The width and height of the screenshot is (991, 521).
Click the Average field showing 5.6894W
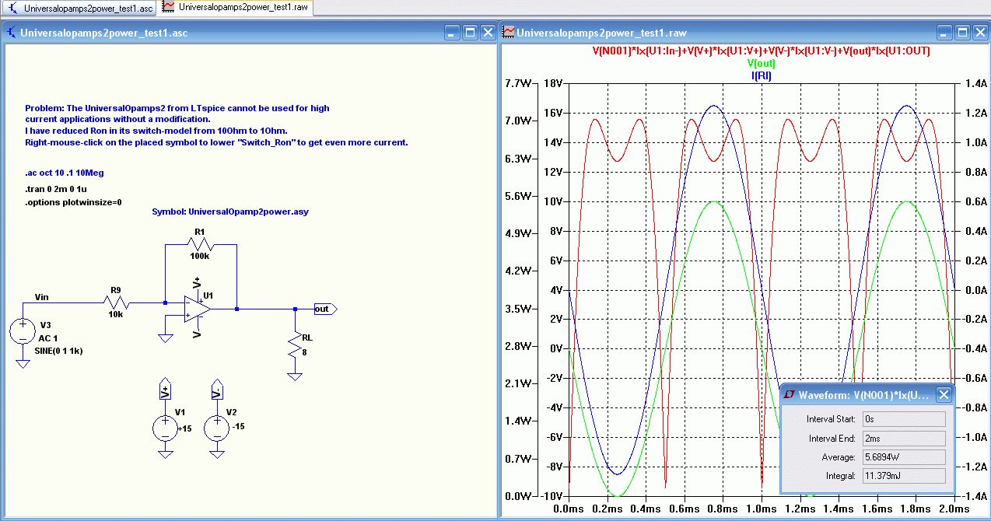[x=902, y=457]
